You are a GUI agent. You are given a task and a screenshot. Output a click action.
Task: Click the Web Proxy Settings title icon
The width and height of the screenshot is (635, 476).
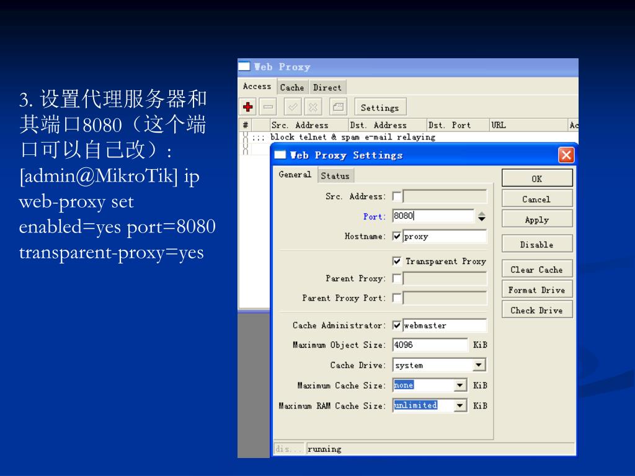click(x=280, y=155)
